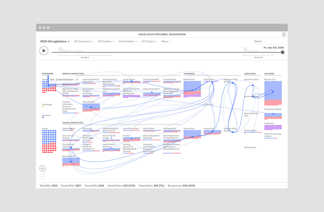Select the Labor & Workplace Standards committee
This screenshot has height=212, width=324.
[152, 137]
